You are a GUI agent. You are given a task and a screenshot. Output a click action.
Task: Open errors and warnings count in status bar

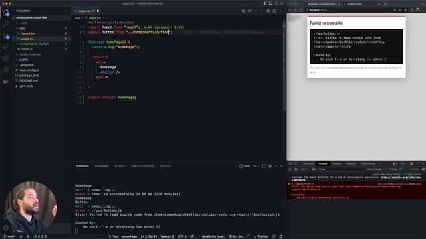click(x=40, y=236)
